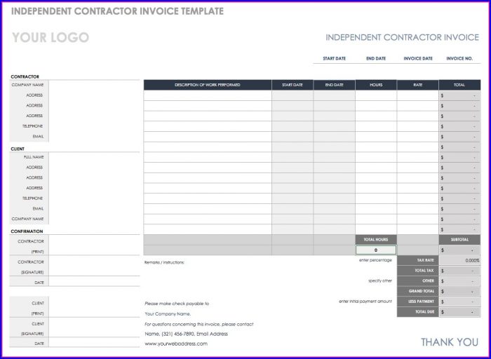Screen dimensions: 491x359
Task: Click the contractor's COMPANY NAME input field
Action: pyautogui.click(x=94, y=85)
